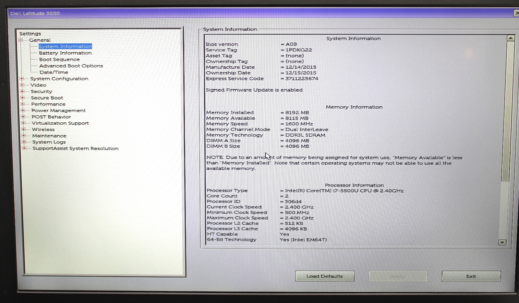The height and width of the screenshot is (303, 519).
Task: Expand the Security node
Action: tap(22, 91)
